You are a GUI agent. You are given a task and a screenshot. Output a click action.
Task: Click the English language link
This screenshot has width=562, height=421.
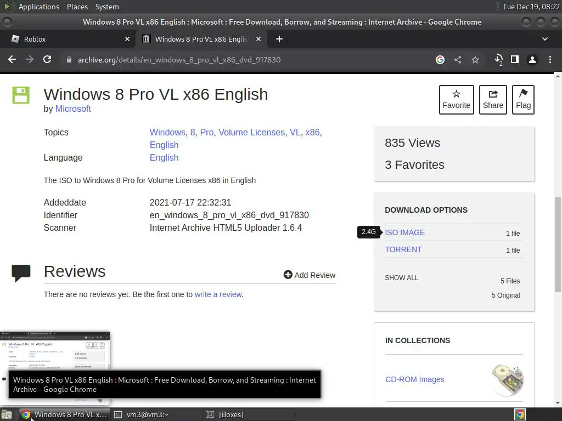(164, 157)
